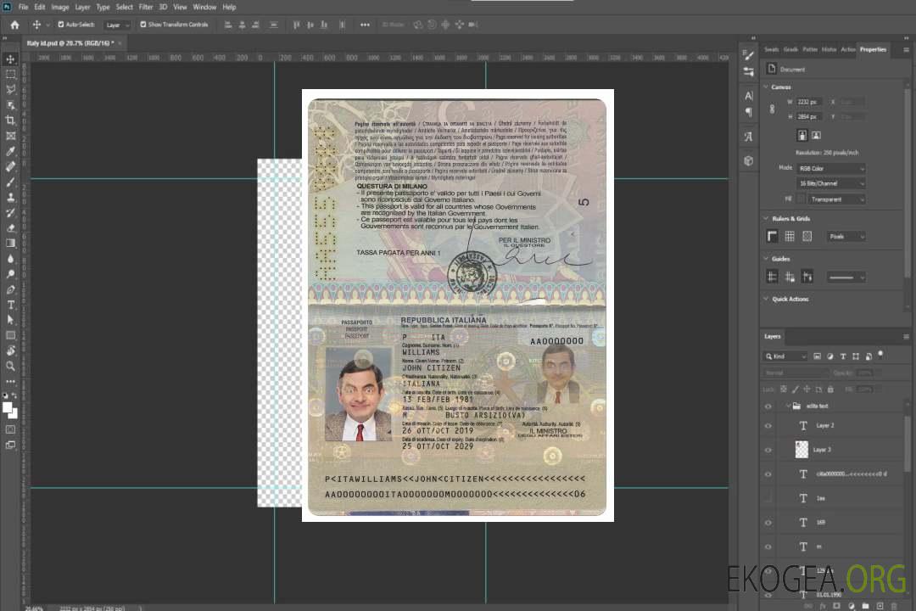The height and width of the screenshot is (611, 916).
Task: Select the Layer 3 thumbnail
Action: 801,450
